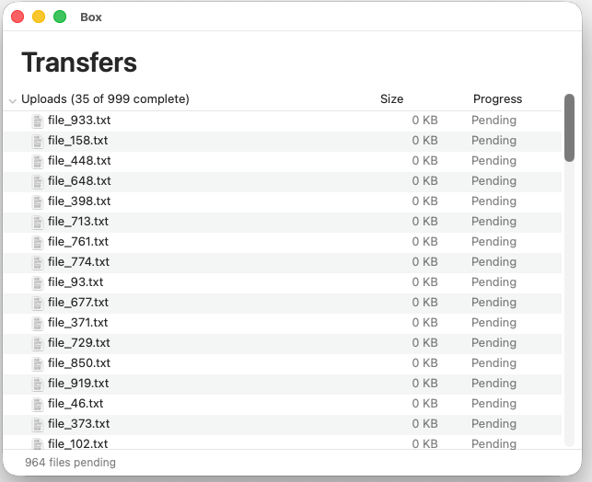Select the file_648.txt row

(x=283, y=181)
